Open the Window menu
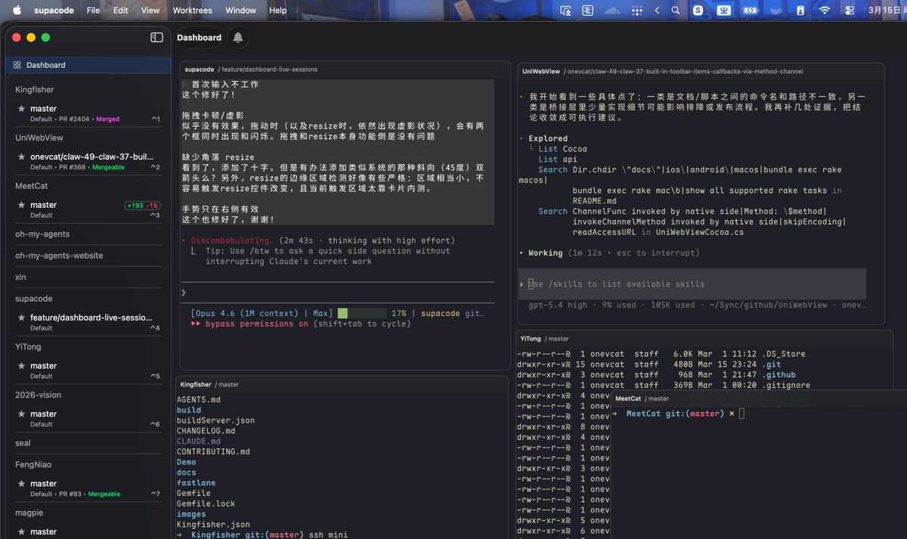This screenshot has height=539, width=907. pyautogui.click(x=240, y=10)
